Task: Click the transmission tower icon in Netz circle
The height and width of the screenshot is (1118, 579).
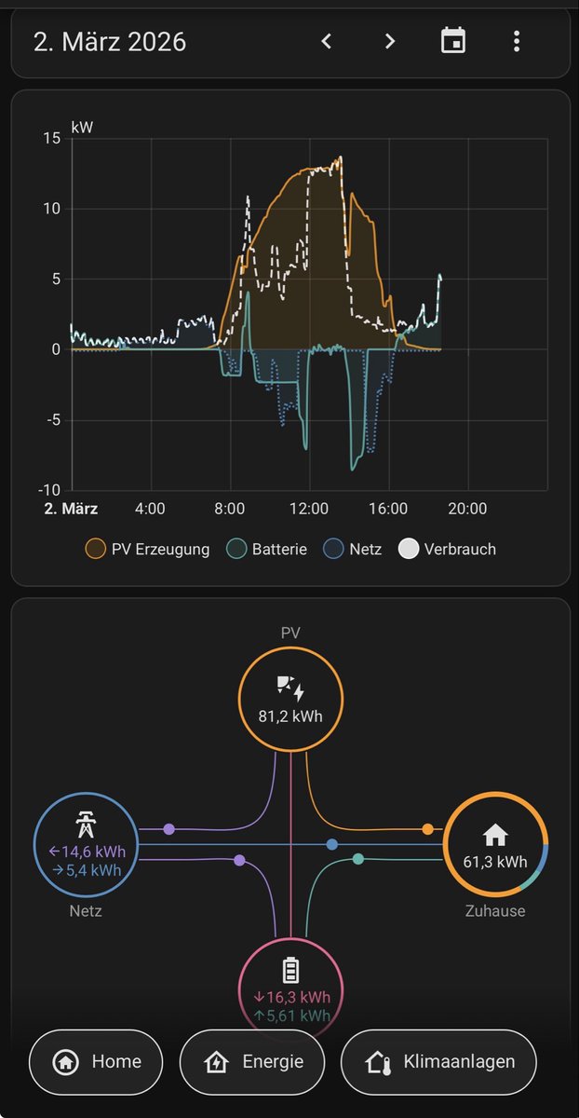Action: 86,825
